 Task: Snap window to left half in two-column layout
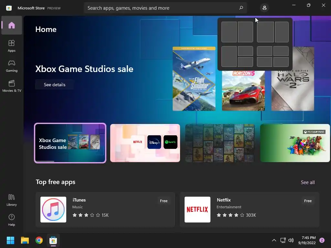click(x=229, y=32)
